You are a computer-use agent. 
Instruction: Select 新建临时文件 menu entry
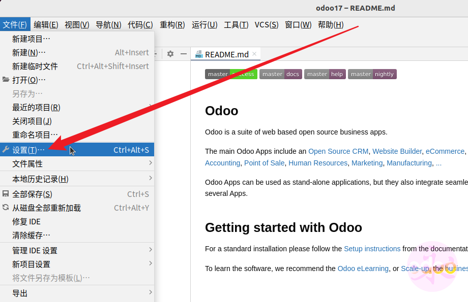tap(77, 66)
